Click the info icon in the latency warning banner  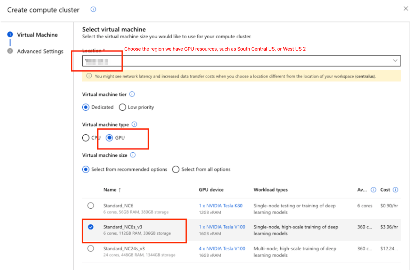89,76
